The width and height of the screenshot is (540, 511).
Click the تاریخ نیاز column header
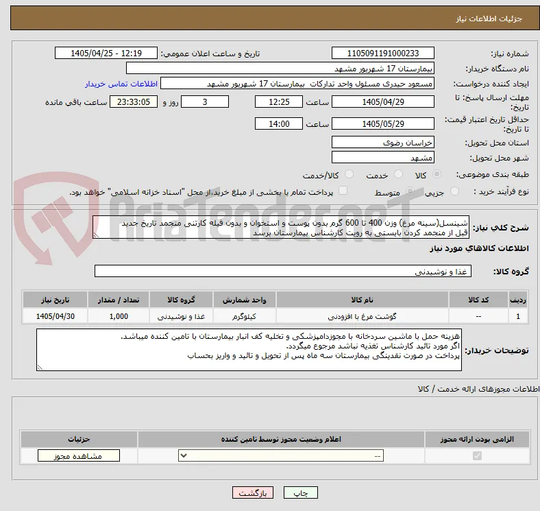[55, 300]
